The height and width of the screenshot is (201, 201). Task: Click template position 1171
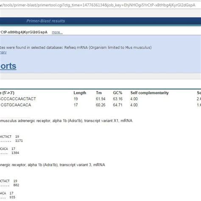19,141
